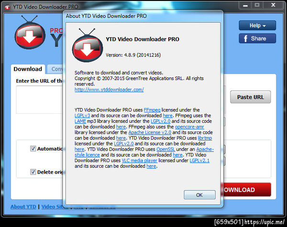Open the VLC media player link
This screenshot has width=287, height=227.
coord(140,161)
